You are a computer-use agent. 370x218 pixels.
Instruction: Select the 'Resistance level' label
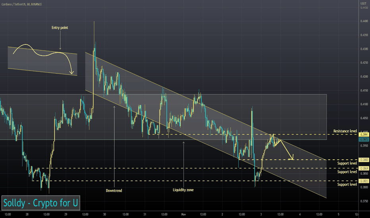point(345,131)
